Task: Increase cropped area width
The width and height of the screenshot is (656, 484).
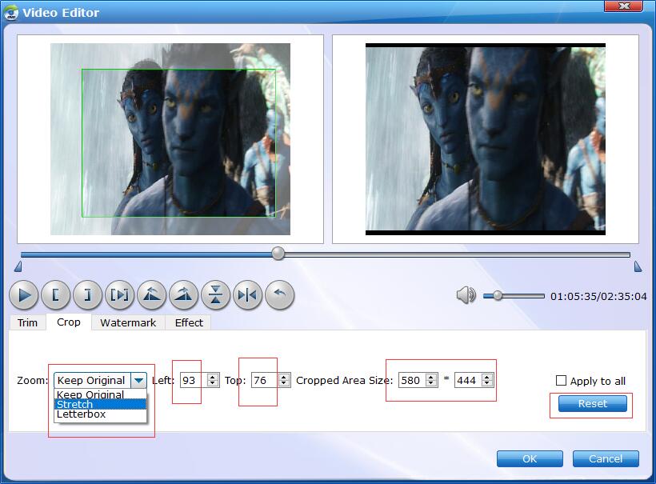Action: [x=431, y=377]
